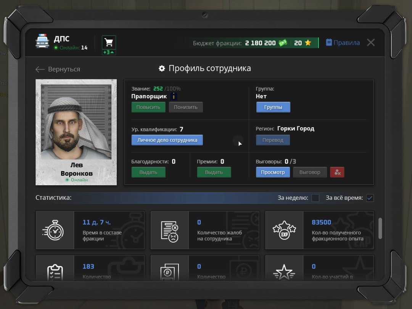Issue a Премии bonus via Выдать

[x=214, y=172]
